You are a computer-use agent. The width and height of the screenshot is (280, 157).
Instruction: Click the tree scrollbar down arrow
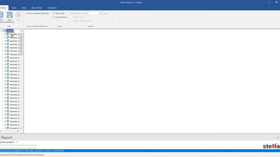pos(21,128)
